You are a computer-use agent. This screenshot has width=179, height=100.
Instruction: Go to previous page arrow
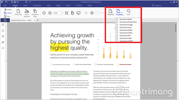pos(86,13)
